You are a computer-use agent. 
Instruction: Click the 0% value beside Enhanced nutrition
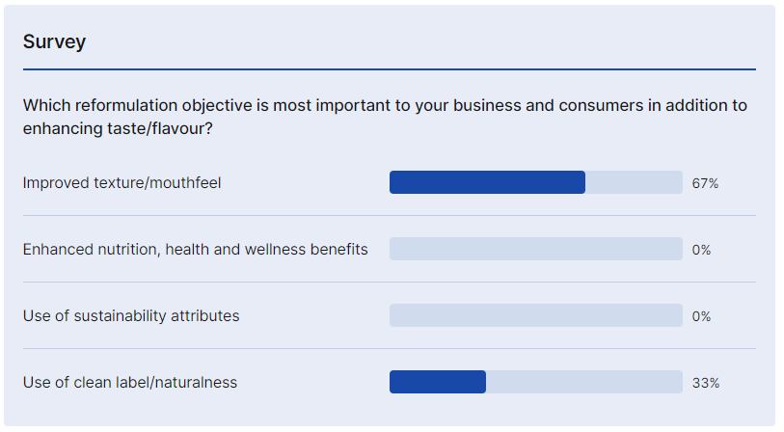[701, 250]
